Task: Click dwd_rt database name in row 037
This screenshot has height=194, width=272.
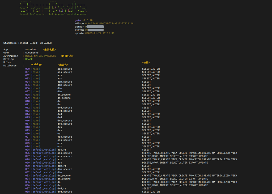Action: coord(62,188)
